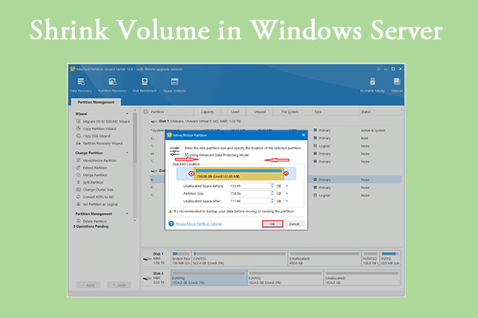Grab the right resize handle of the partition bar
The height and width of the screenshot is (318, 478).
(x=286, y=173)
